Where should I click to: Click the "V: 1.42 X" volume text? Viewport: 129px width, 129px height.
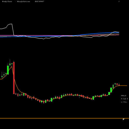(x=124, y=99)
